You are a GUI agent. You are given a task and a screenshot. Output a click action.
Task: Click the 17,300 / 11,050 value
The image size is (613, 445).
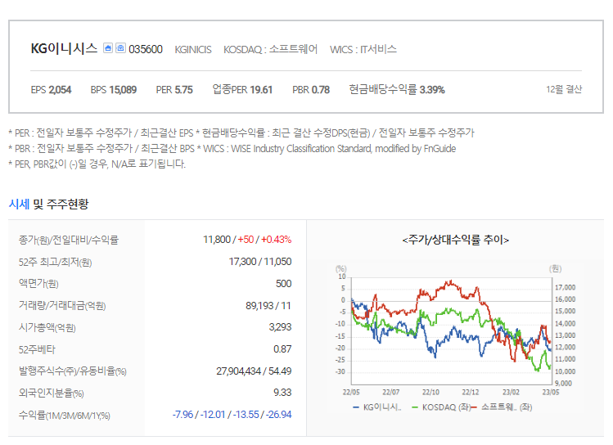tap(260, 262)
